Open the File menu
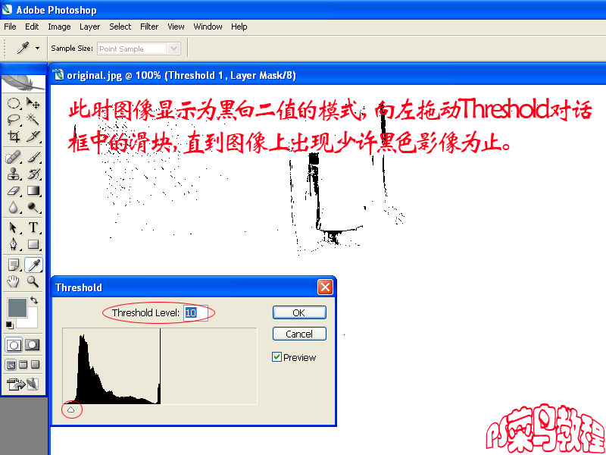The width and height of the screenshot is (606, 455). point(10,27)
